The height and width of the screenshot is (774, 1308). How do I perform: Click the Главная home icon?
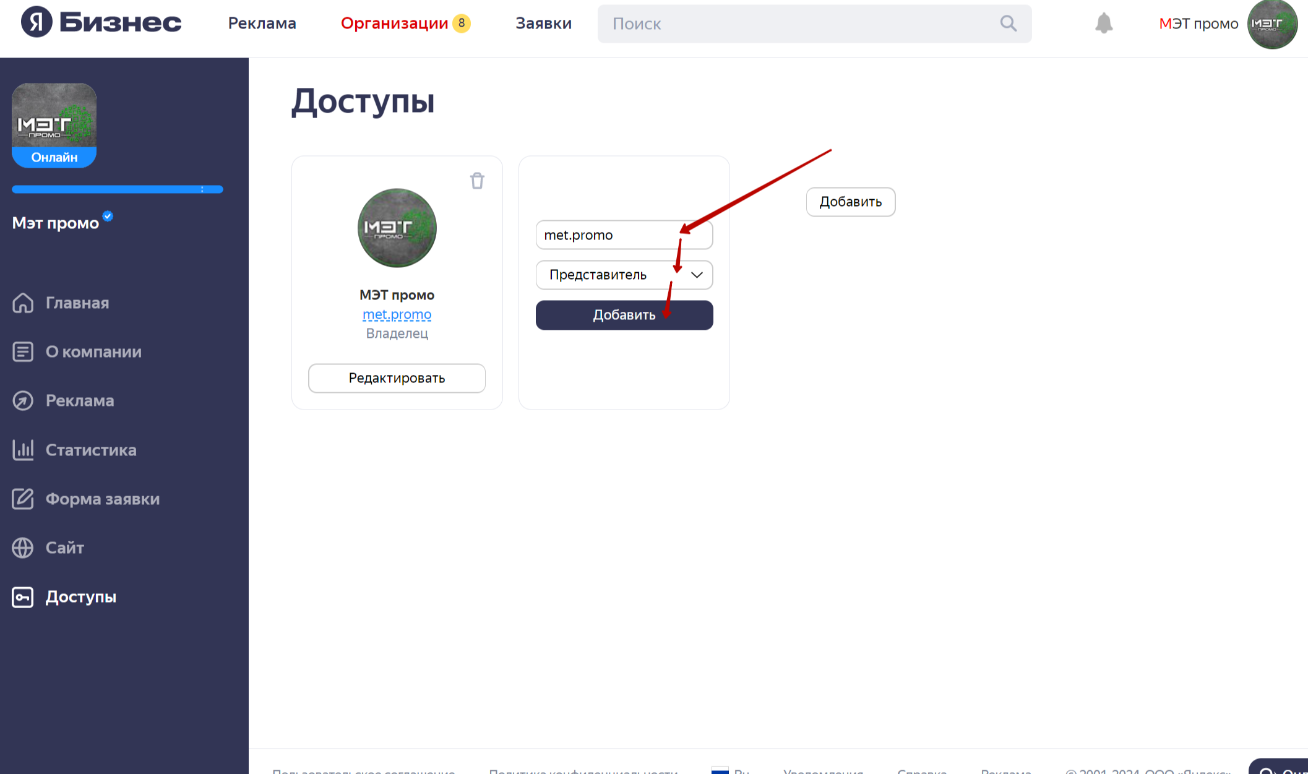23,303
